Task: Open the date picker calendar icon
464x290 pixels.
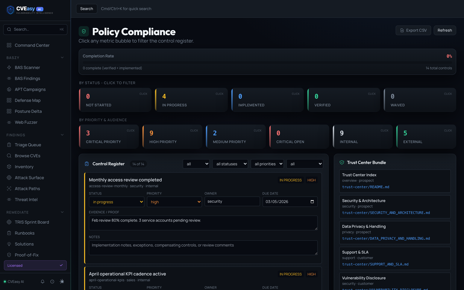Action: pos(312,202)
